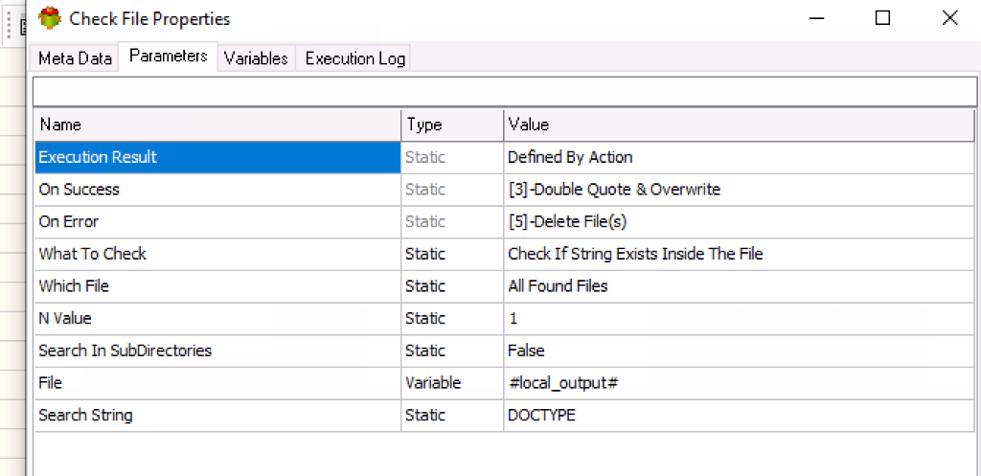Close the Check File Properties window
981x476 pixels.
(949, 18)
